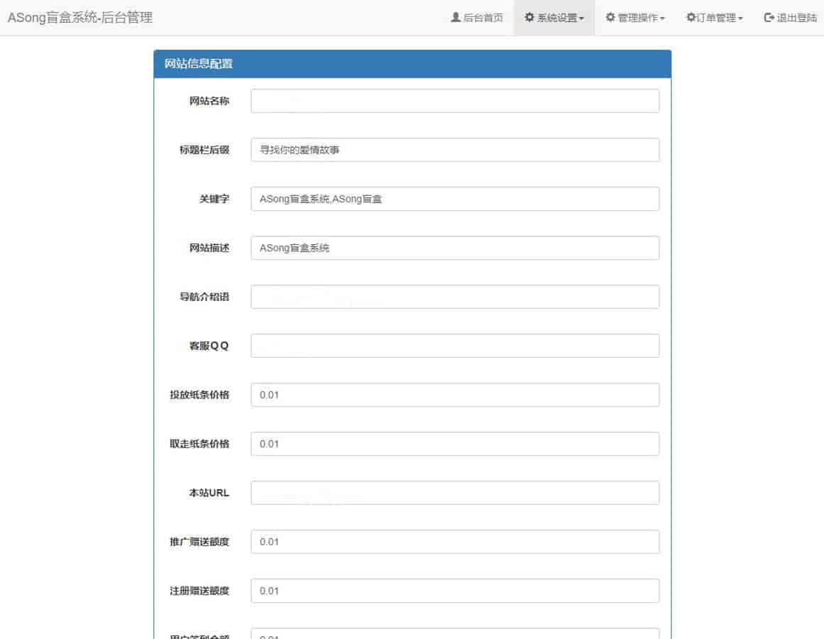Click the 网站信息配置 panel heading
Screen dimensions: 824x639
pyautogui.click(x=199, y=64)
